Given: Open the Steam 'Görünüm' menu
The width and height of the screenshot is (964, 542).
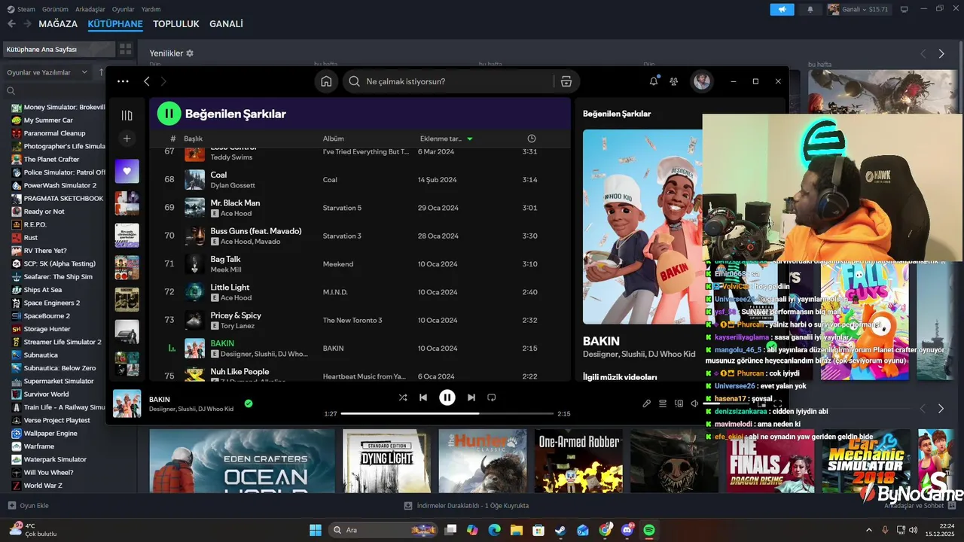Looking at the screenshot, I should (55, 9).
